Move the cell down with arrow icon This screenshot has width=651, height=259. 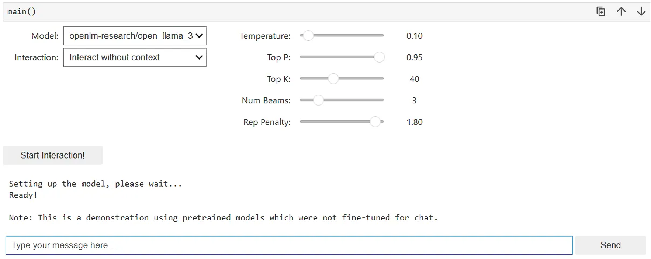(x=641, y=12)
